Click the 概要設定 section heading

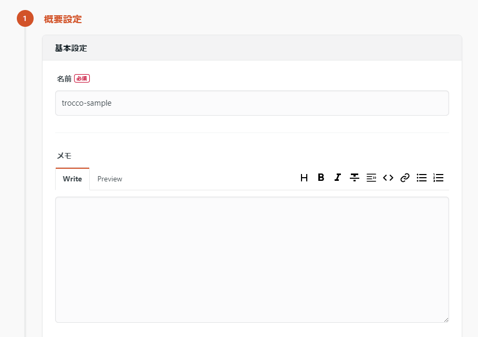coord(63,19)
